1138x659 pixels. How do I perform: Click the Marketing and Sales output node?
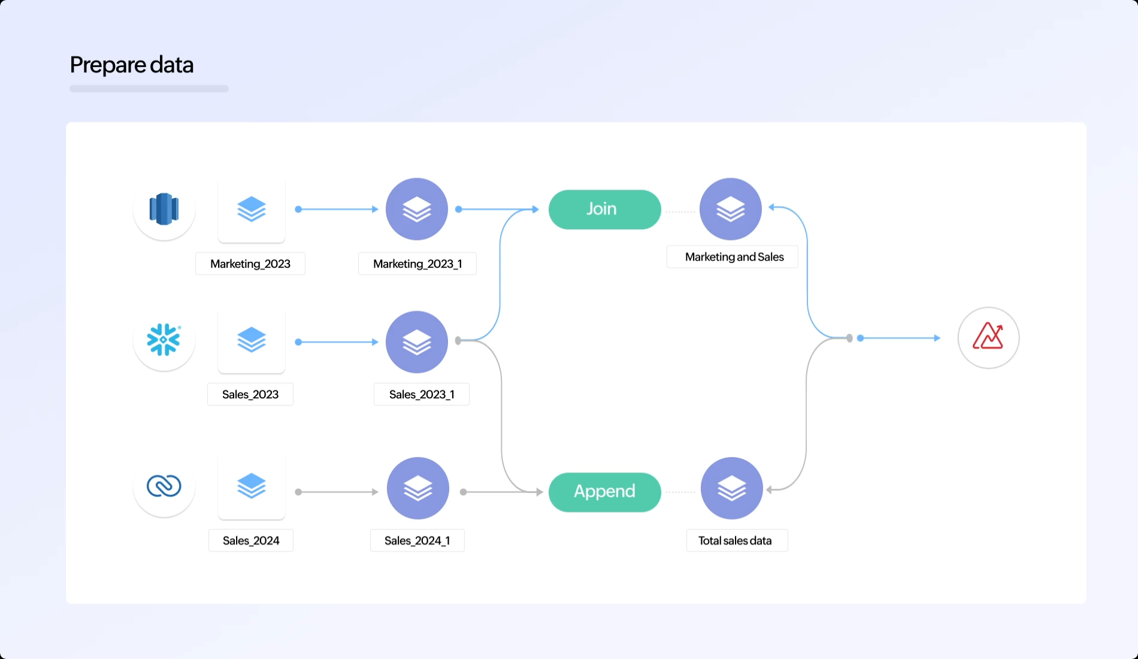pyautogui.click(x=731, y=209)
